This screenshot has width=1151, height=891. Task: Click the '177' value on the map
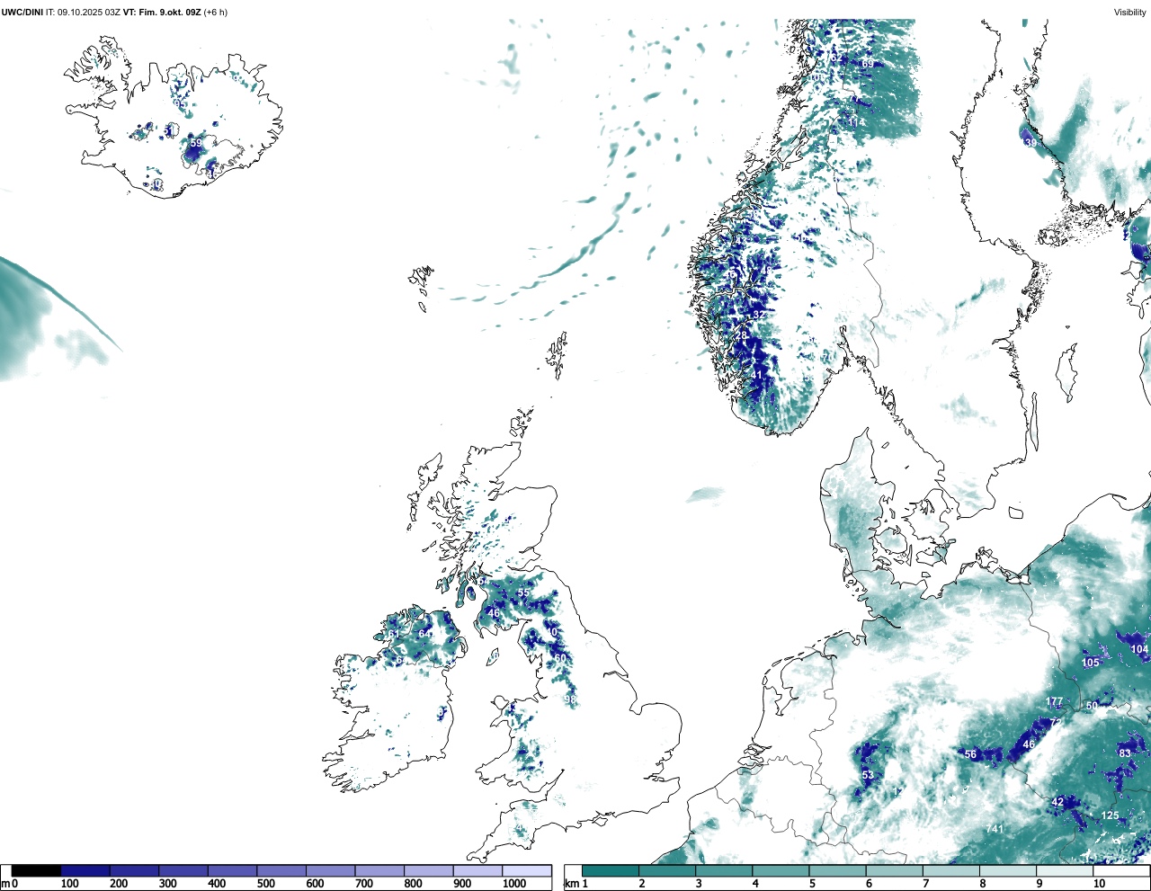click(x=1055, y=701)
